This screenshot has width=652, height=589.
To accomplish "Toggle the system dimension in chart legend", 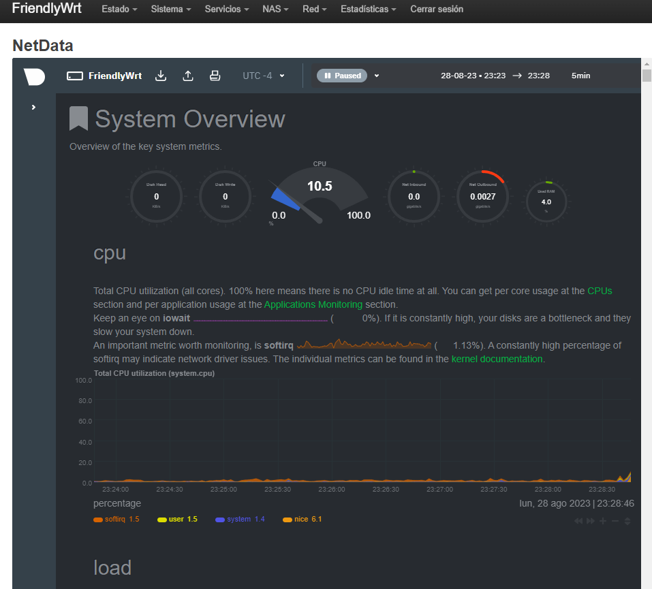I will [x=240, y=519].
